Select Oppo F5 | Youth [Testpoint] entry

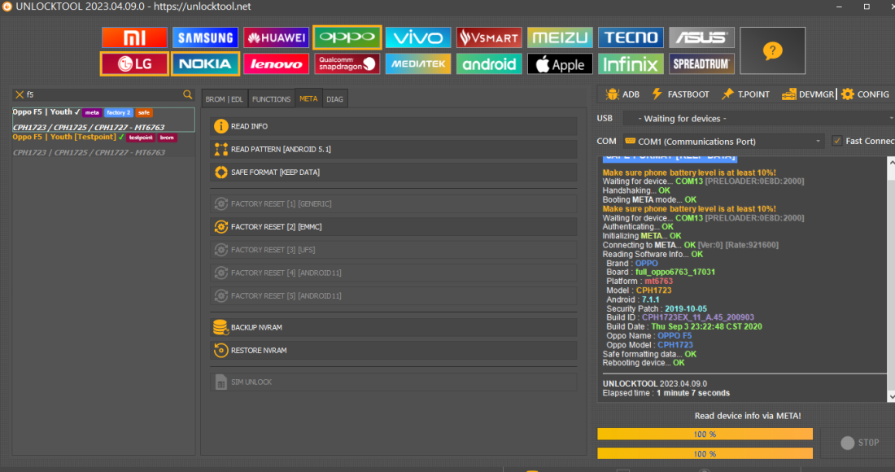(103, 144)
